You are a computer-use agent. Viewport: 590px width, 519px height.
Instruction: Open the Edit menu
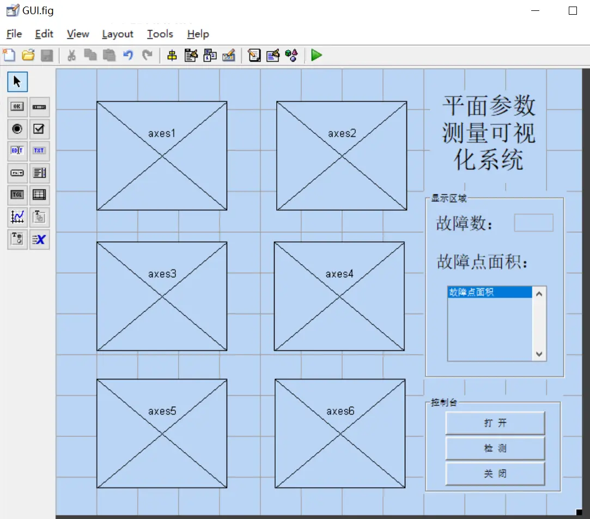[44, 34]
